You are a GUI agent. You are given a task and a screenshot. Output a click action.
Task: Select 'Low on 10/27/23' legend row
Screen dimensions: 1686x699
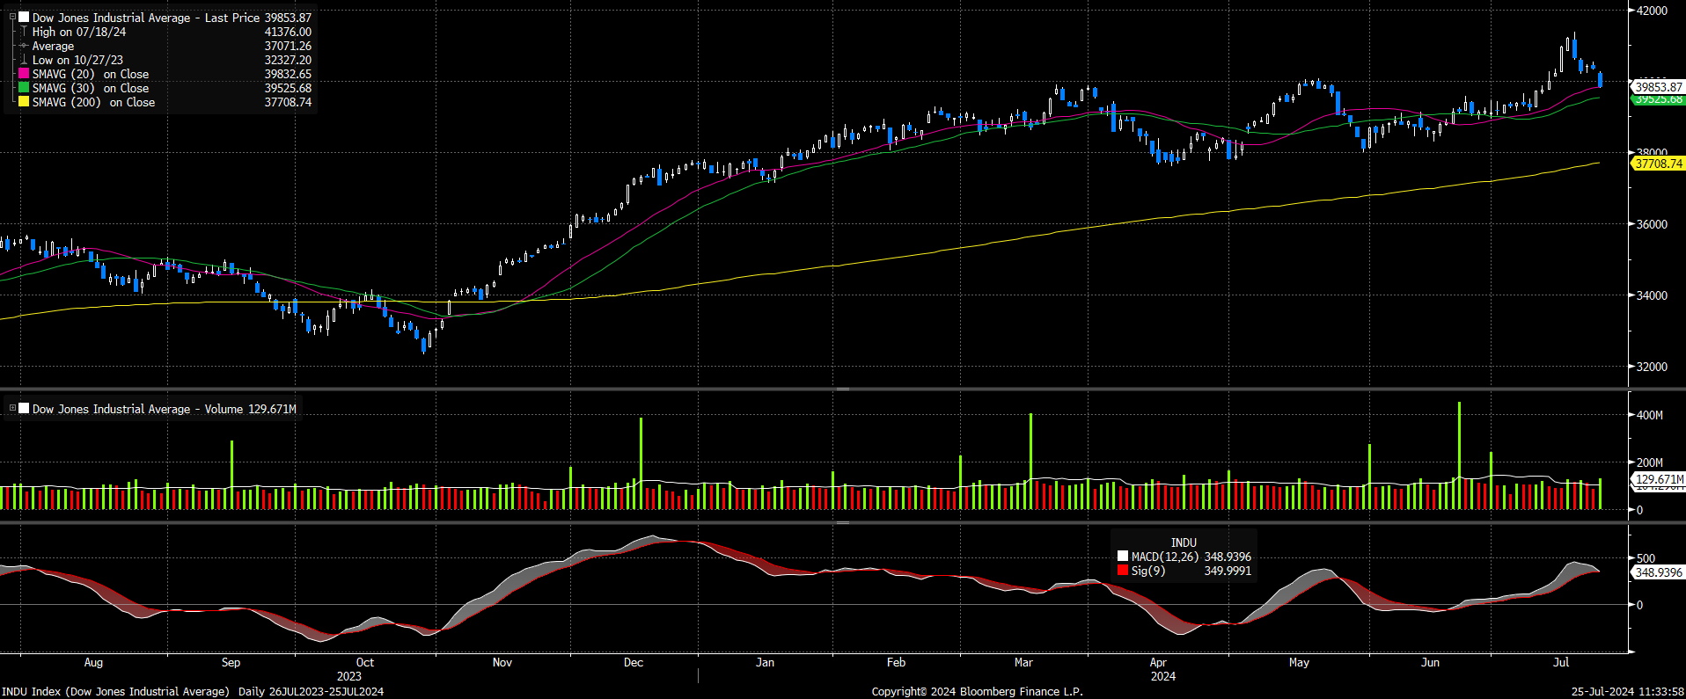(x=77, y=60)
